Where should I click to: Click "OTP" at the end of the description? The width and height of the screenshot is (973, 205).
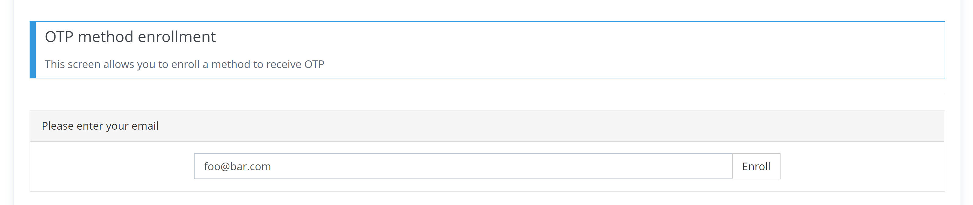click(314, 64)
